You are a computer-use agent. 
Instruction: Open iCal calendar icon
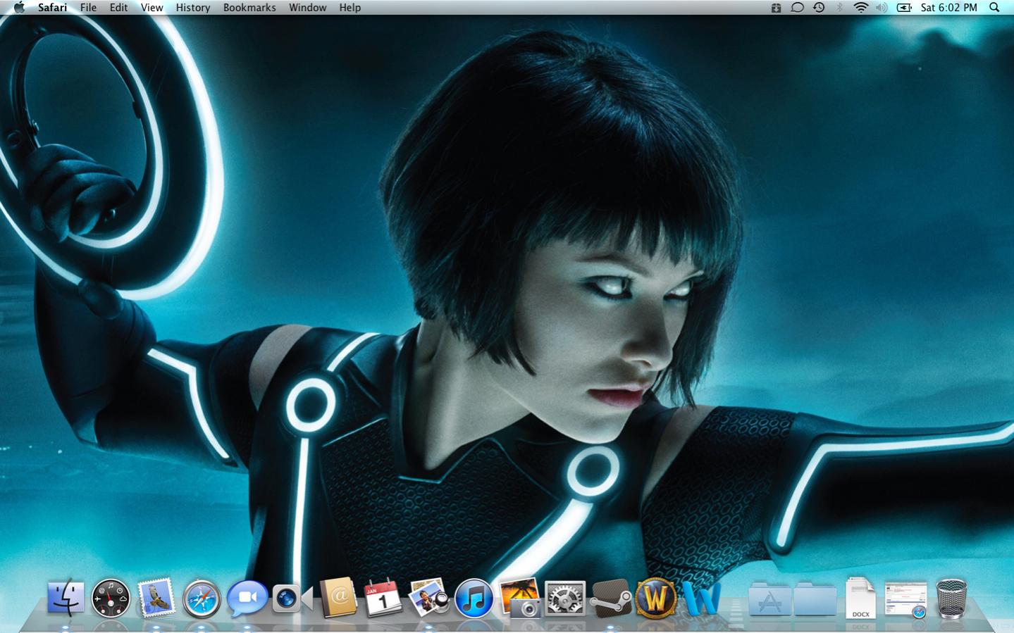tap(383, 598)
